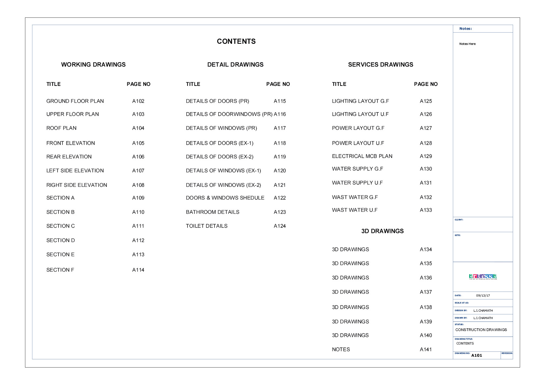
Task: Select LIGHTING LAYOUT G.F entry
Action: tap(360, 101)
